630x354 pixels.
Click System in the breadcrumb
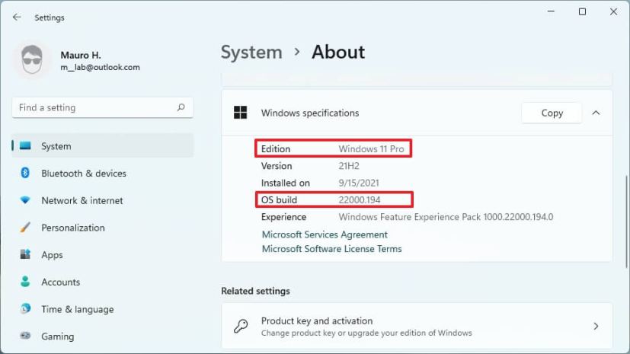[251, 53]
